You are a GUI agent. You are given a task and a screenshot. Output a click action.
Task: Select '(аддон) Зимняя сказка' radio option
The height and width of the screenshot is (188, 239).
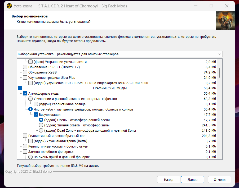click(x=41, y=125)
